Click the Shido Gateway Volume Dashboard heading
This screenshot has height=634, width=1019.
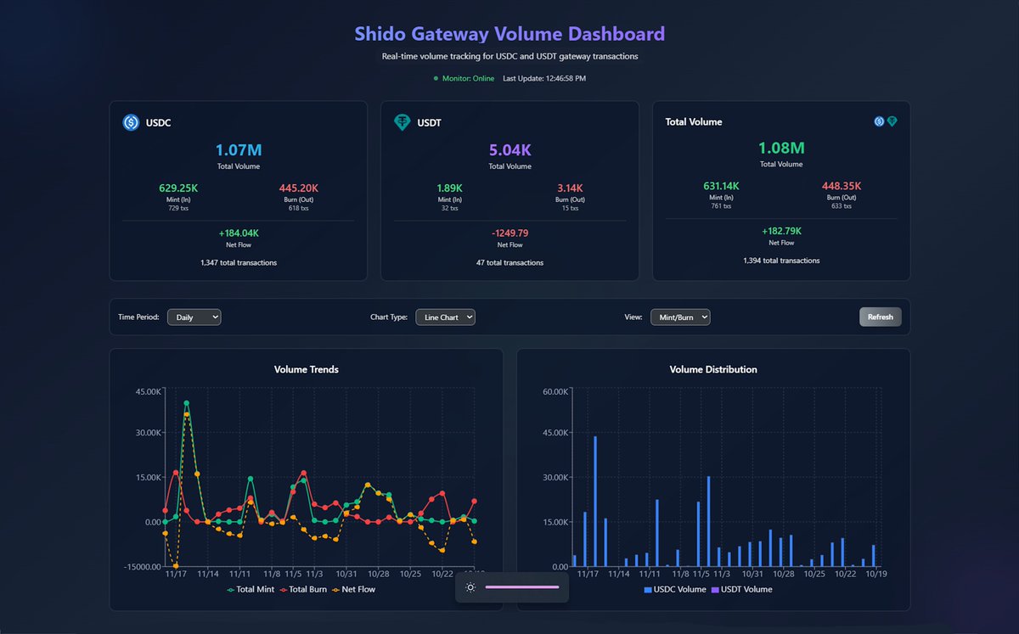509,33
